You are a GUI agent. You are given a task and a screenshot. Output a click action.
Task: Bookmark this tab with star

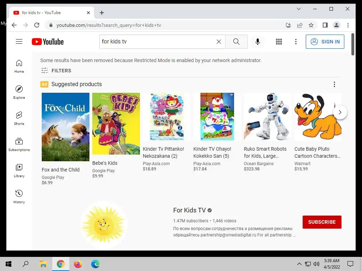point(311,25)
